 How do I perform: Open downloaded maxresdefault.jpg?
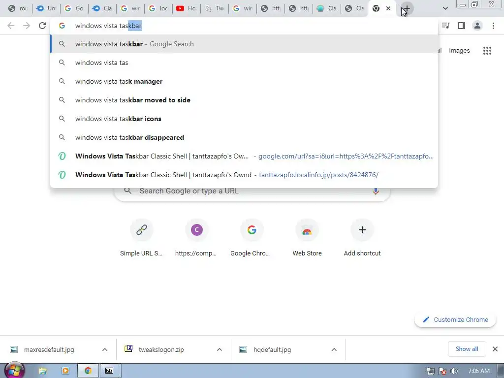49,349
